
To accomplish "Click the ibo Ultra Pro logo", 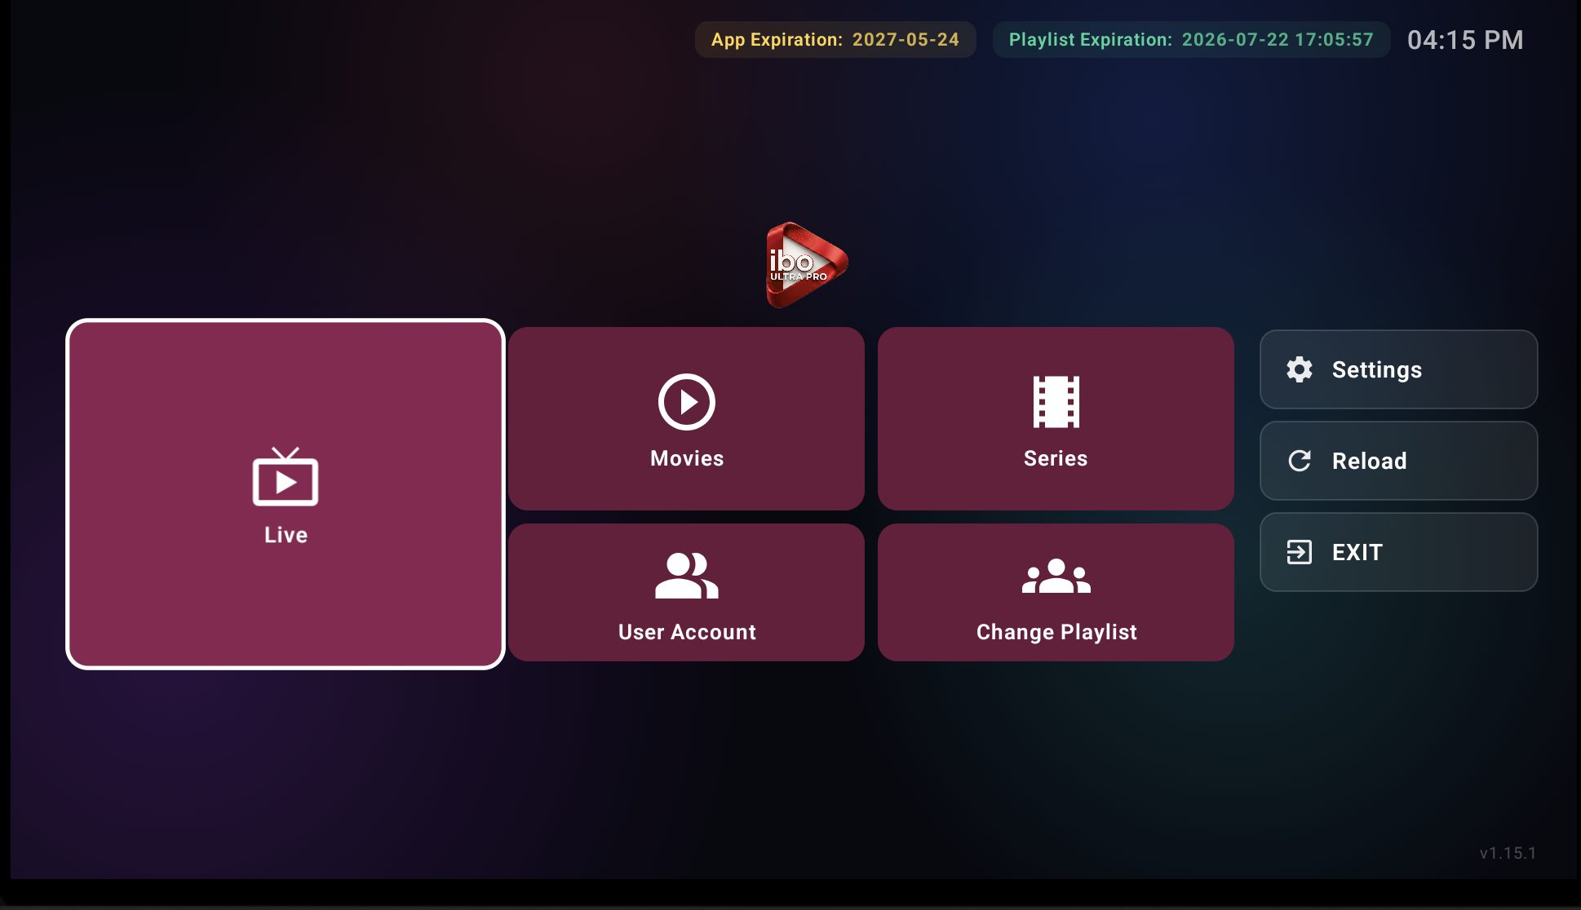I will [807, 265].
